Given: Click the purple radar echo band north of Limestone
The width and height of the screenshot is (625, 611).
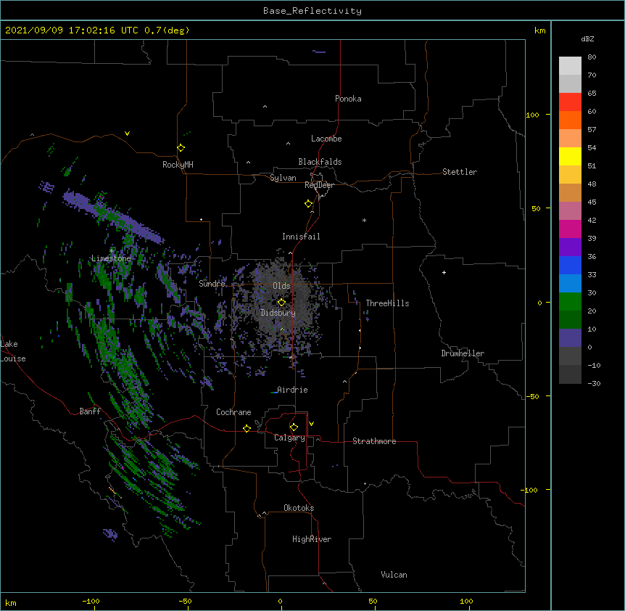Looking at the screenshot, I should [114, 216].
